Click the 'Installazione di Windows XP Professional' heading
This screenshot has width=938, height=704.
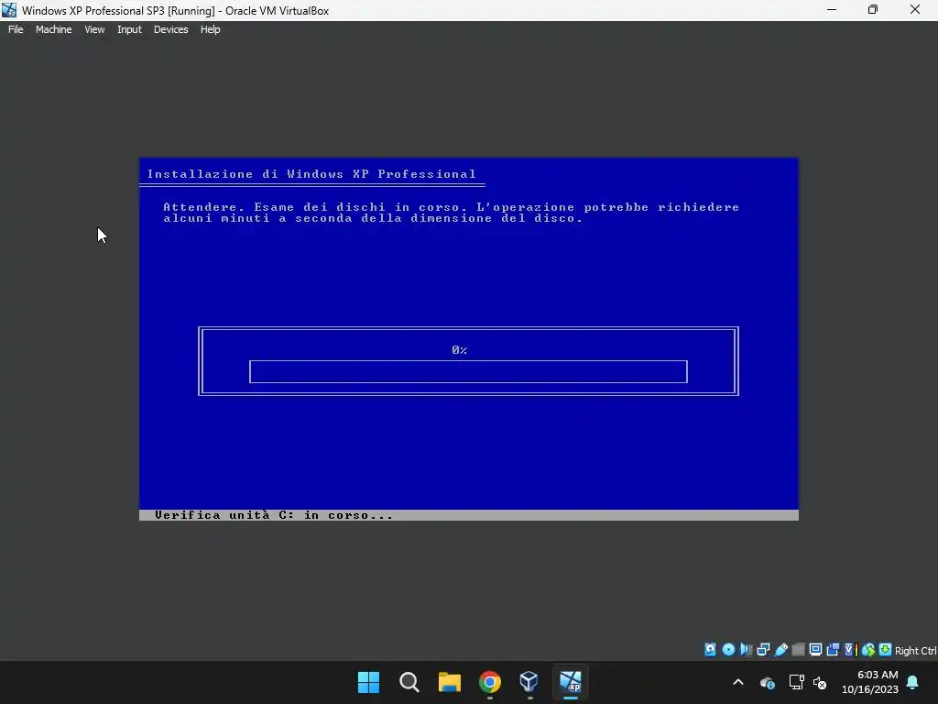pyautogui.click(x=311, y=173)
